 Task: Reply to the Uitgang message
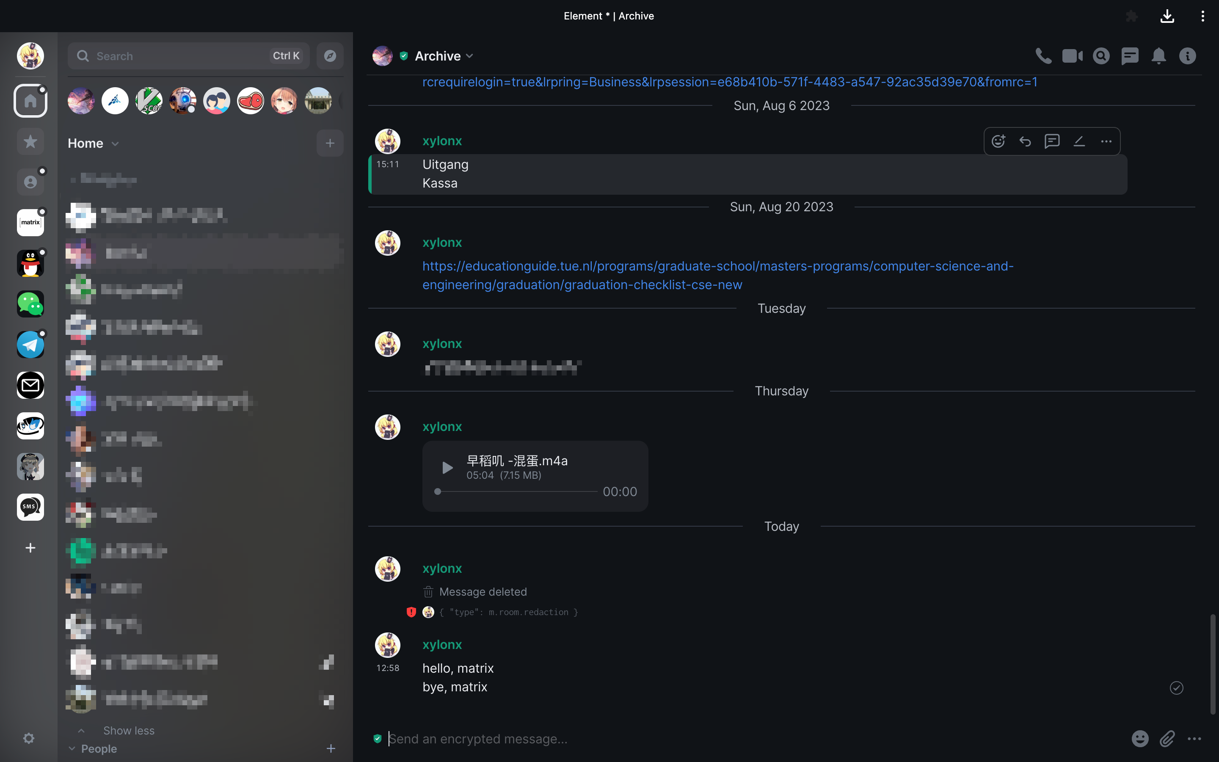pos(1025,141)
